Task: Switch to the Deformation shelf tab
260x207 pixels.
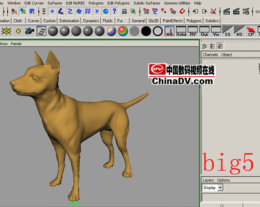Action: point(69,21)
